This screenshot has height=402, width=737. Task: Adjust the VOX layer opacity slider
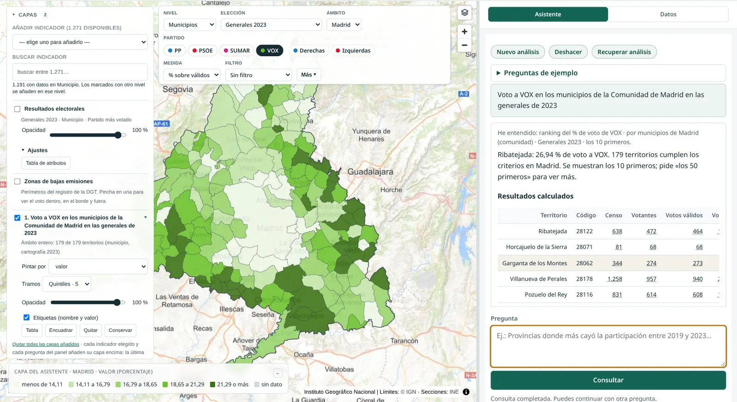88,302
